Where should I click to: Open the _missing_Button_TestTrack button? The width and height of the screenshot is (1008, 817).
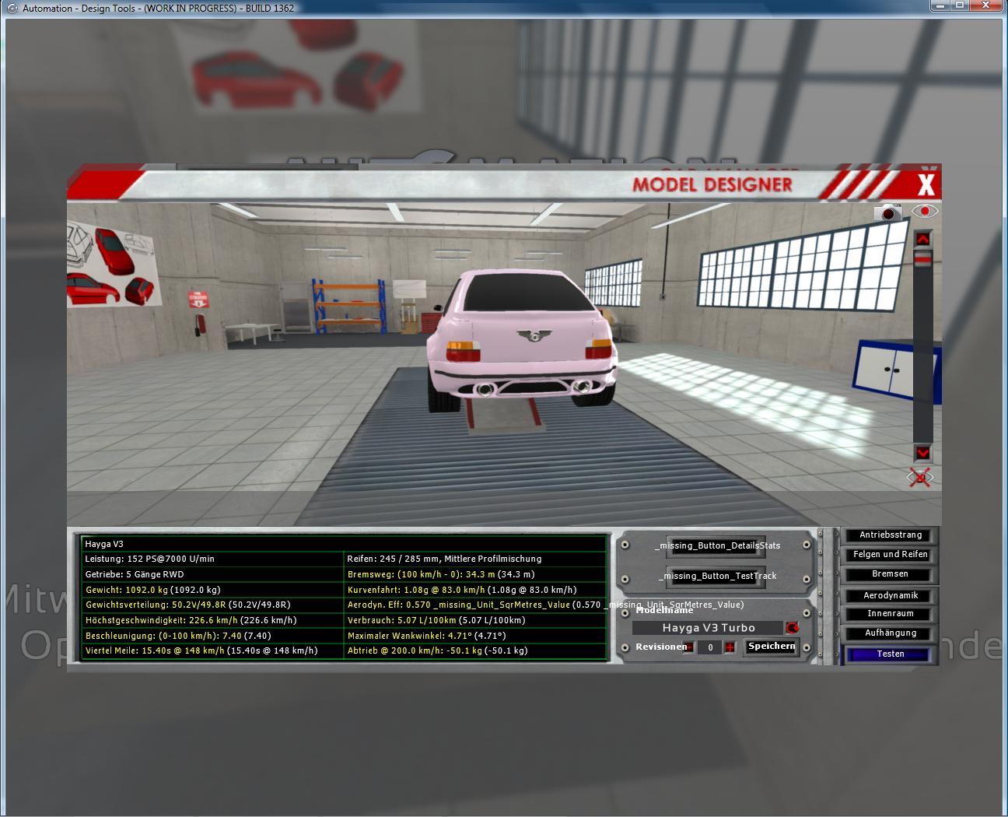pyautogui.click(x=716, y=577)
